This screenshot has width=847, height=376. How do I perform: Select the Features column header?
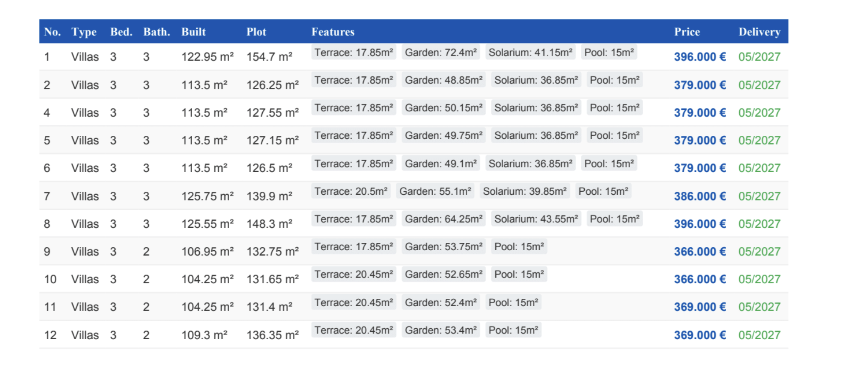coord(332,32)
